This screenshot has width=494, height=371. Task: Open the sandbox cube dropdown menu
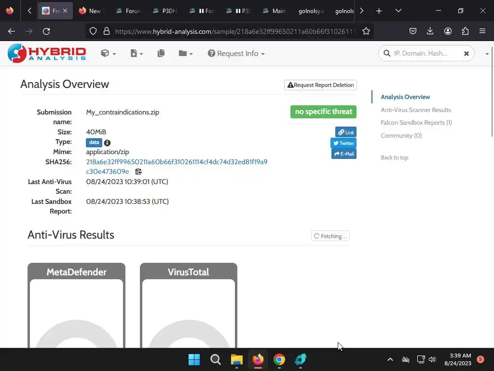pos(108,53)
